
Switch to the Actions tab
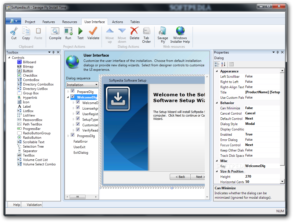pos(117,22)
